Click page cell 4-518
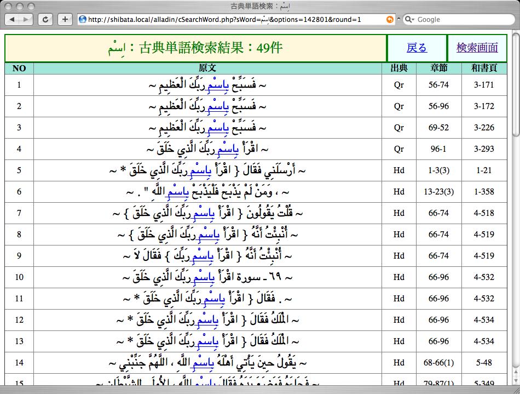Image resolution: width=520 pixels, height=394 pixels. pyautogui.click(x=484, y=213)
